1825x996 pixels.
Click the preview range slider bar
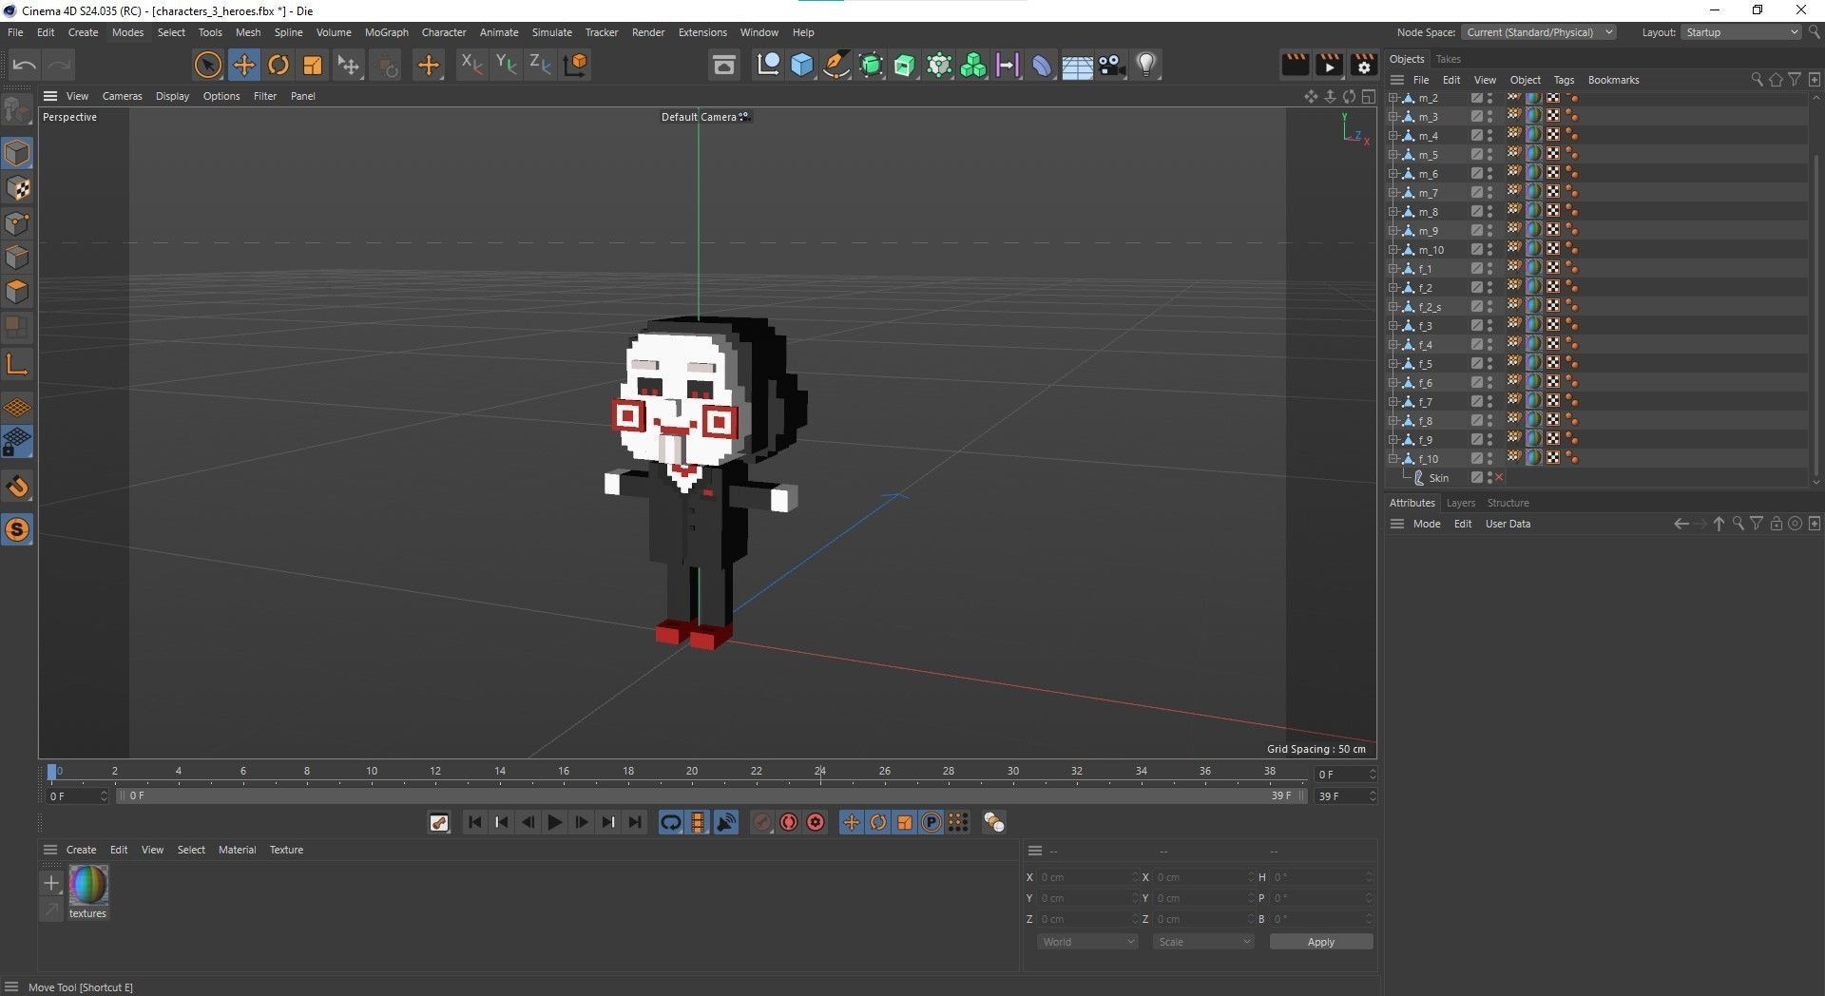tap(712, 796)
